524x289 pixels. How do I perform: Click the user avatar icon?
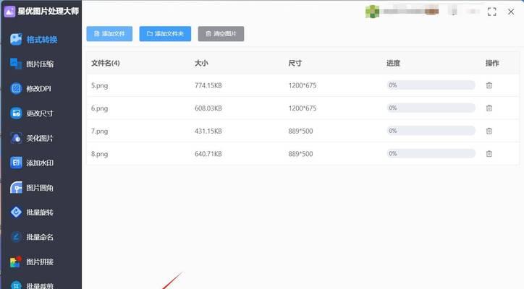(372, 12)
